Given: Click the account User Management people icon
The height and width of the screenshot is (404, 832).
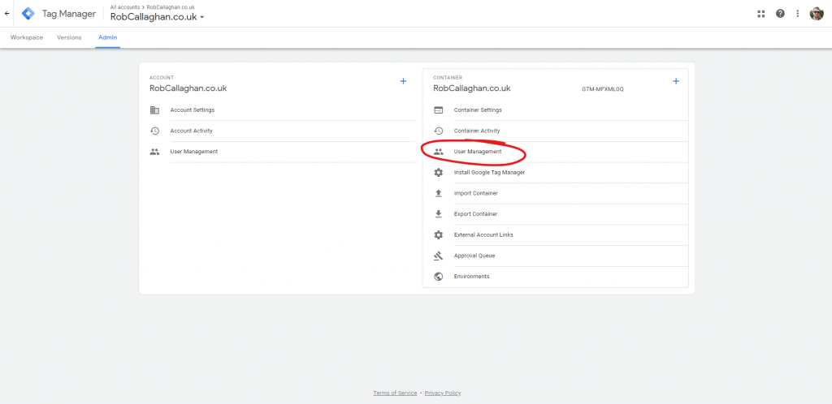Looking at the screenshot, I should click(154, 152).
